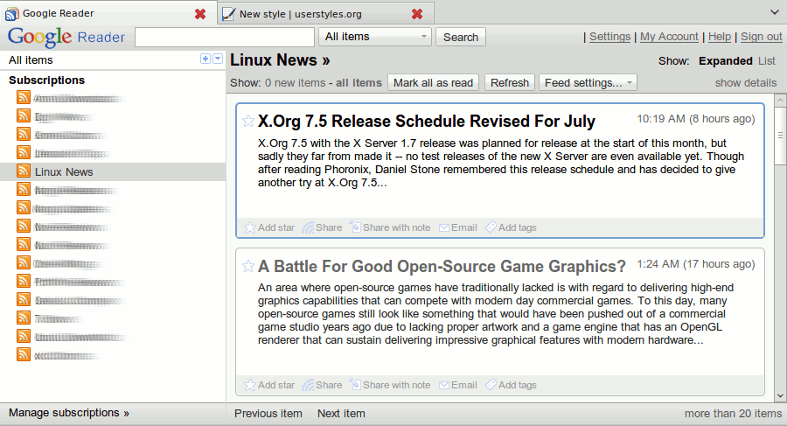
Task: Click Add star under X.Org 7.5 article
Action: [x=269, y=227]
